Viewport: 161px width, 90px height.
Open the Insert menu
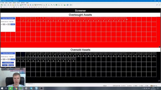pyautogui.click(x=10, y=3)
